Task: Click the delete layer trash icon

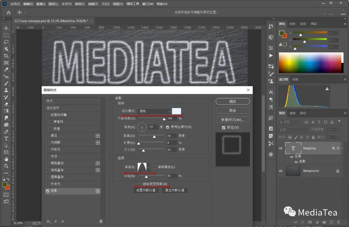Action: [339, 222]
